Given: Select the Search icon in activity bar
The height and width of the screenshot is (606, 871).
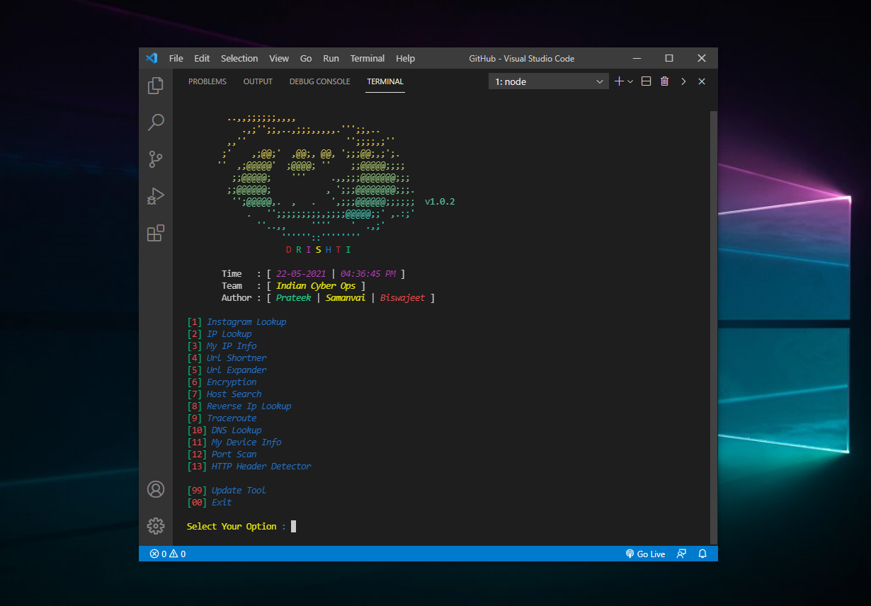Looking at the screenshot, I should 156,122.
